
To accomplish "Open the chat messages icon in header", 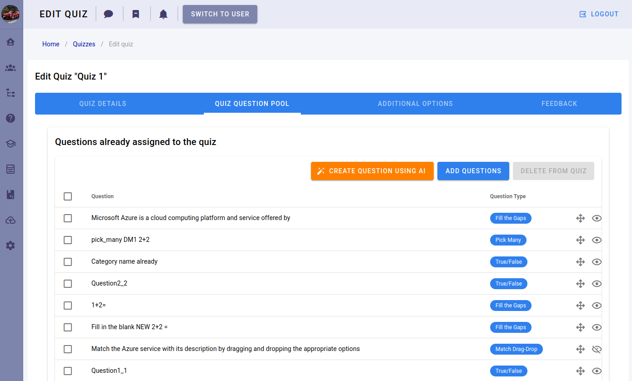I will [x=108, y=14].
